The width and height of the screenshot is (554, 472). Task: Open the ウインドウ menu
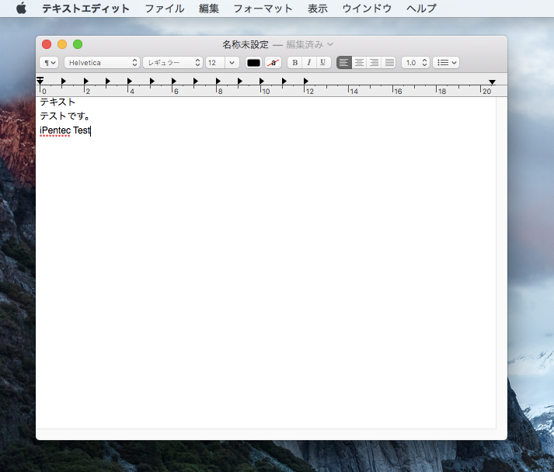point(367,8)
